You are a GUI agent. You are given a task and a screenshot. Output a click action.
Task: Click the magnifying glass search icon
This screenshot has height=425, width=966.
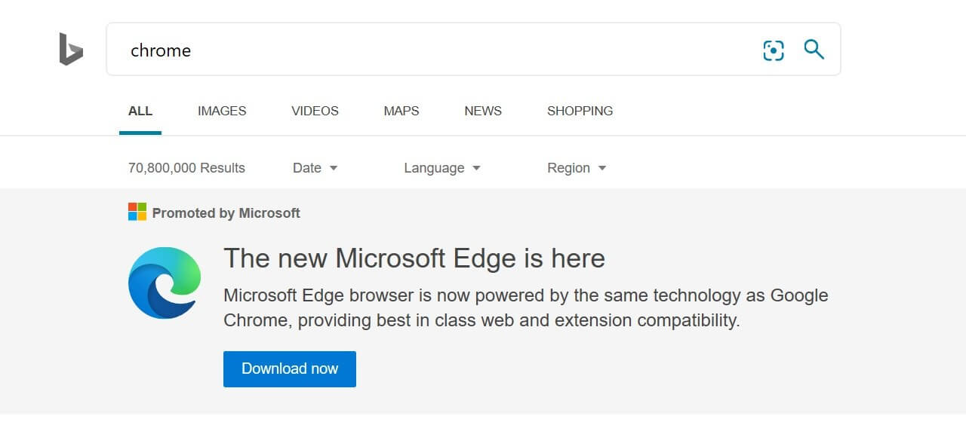click(814, 50)
